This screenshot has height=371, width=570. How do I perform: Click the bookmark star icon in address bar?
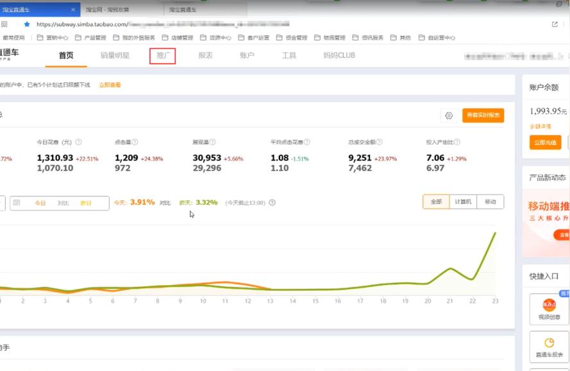pyautogui.click(x=27, y=24)
